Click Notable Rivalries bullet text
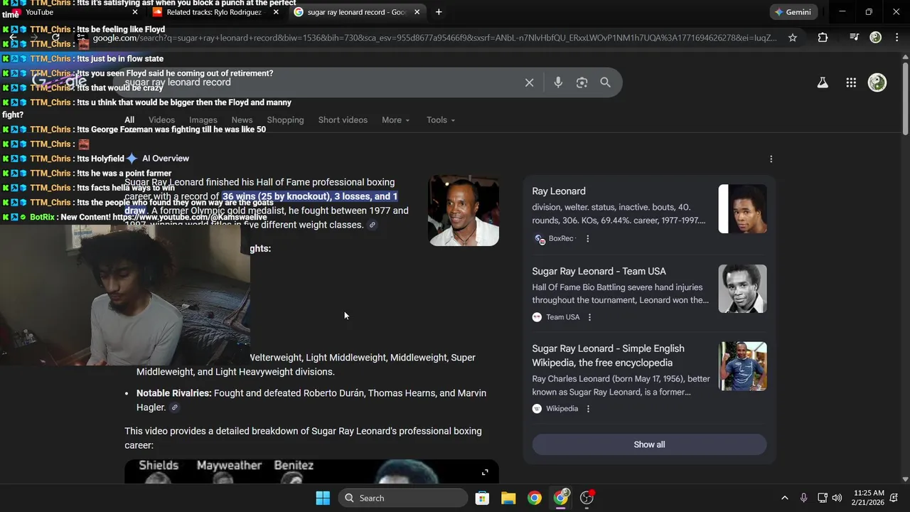 [x=311, y=400]
